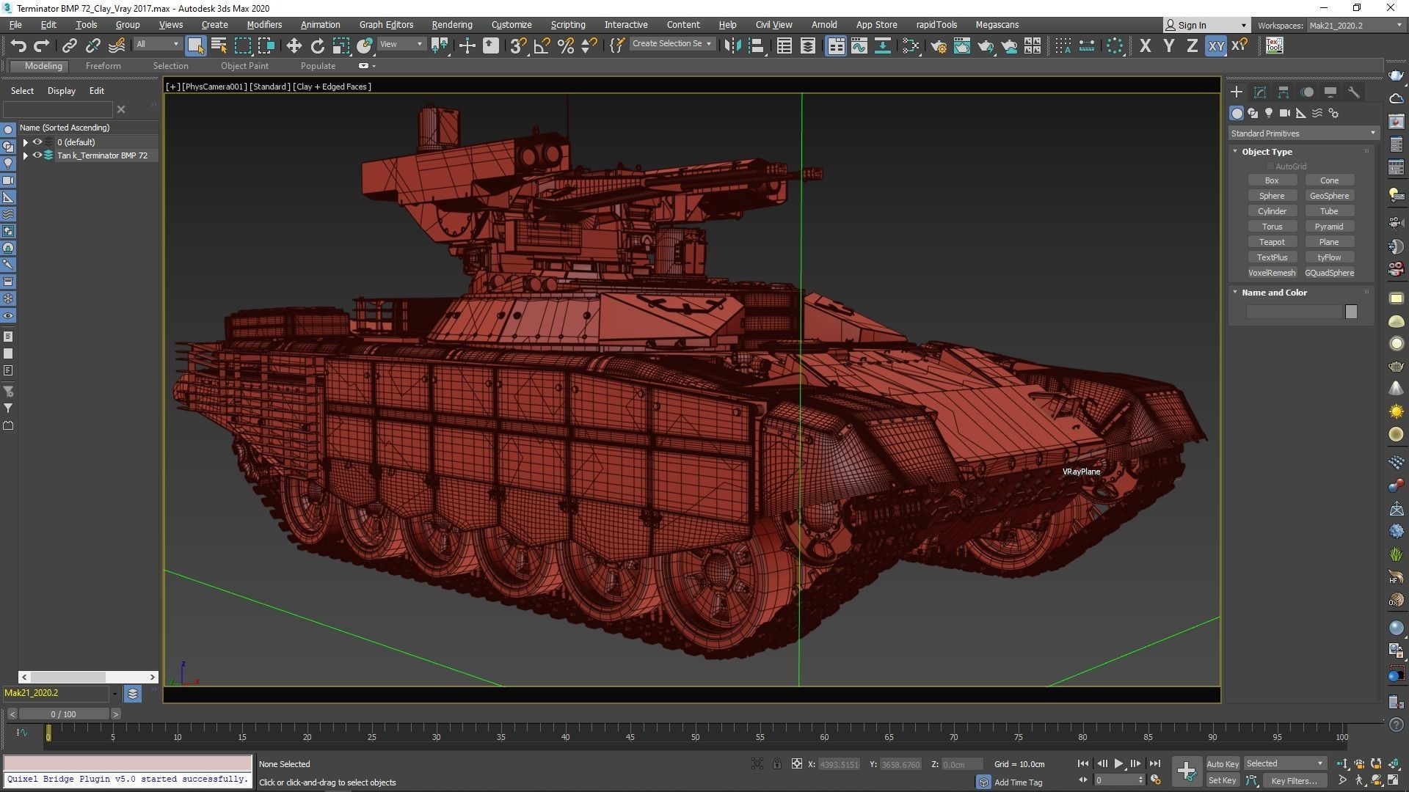Click the Teapot primitive button
The image size is (1409, 792).
pos(1272,242)
